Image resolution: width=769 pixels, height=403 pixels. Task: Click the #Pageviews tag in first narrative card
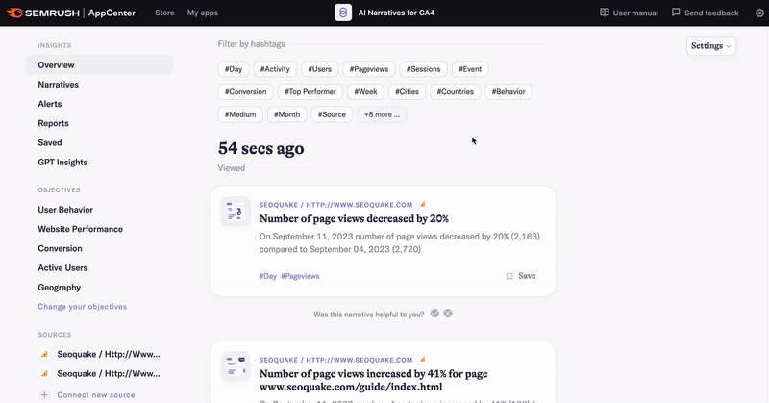pyautogui.click(x=300, y=276)
